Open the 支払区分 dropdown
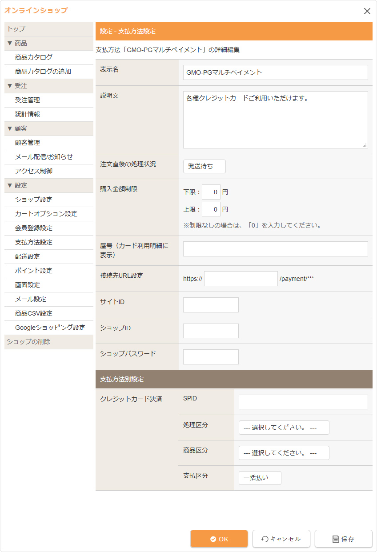This screenshot has width=377, height=552. 260,478
